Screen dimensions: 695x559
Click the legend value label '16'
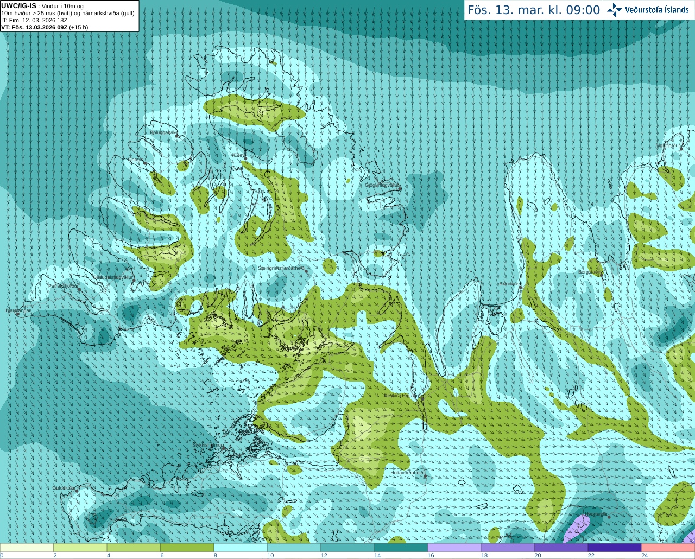pos(431,555)
